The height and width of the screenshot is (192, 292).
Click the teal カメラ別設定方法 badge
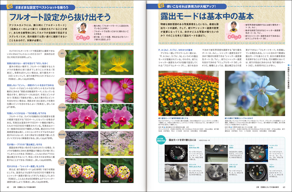tap(161, 140)
